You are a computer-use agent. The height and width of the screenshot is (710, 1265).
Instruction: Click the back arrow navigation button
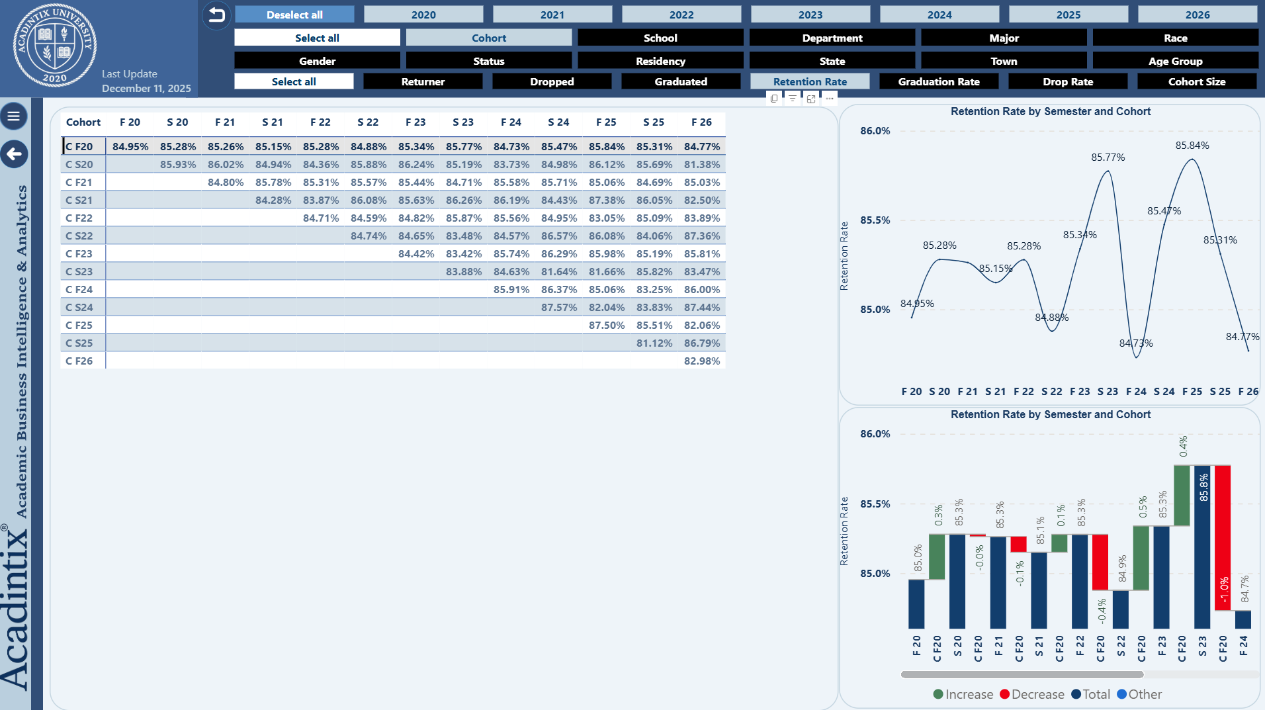tap(14, 154)
